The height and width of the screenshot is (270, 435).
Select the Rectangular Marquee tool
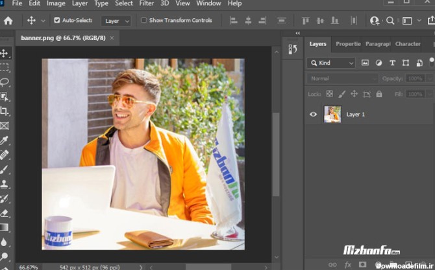pos(5,68)
